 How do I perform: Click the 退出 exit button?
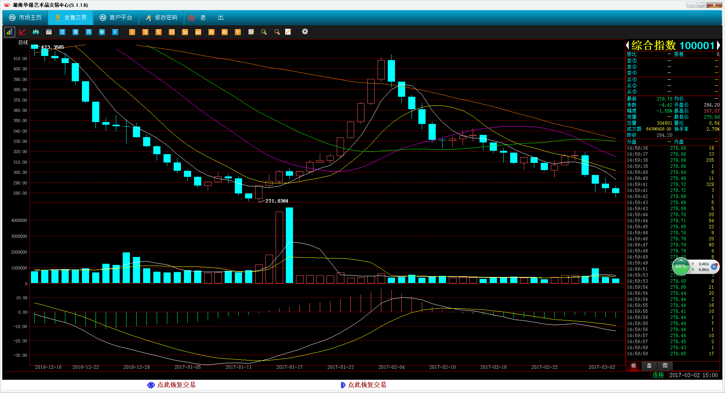click(x=206, y=18)
